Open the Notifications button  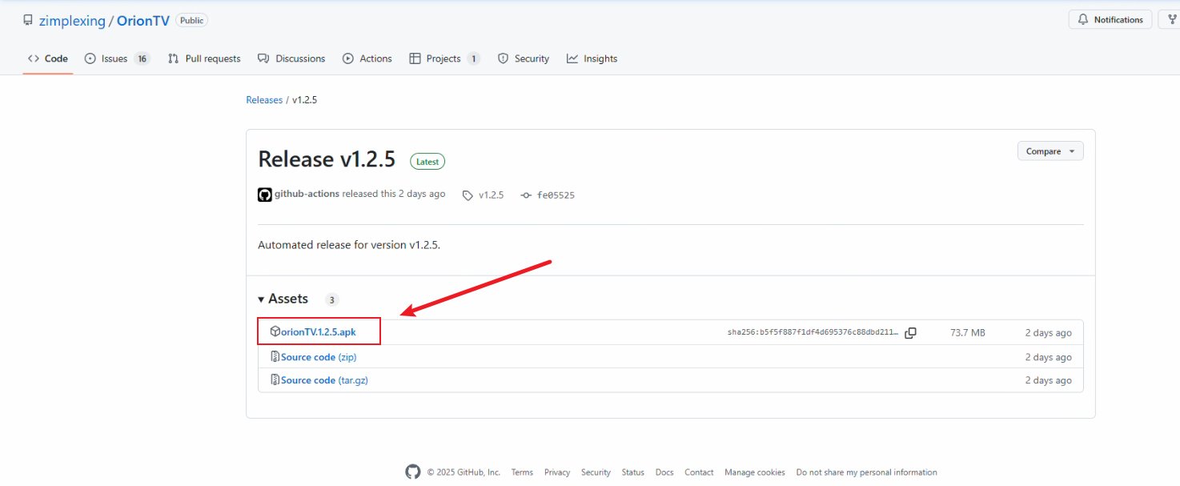point(1110,19)
